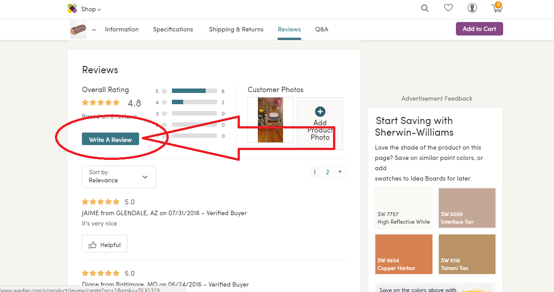Screen dimensions: 554x292
Task: Open the customer photo thumbnail
Action: click(270, 119)
